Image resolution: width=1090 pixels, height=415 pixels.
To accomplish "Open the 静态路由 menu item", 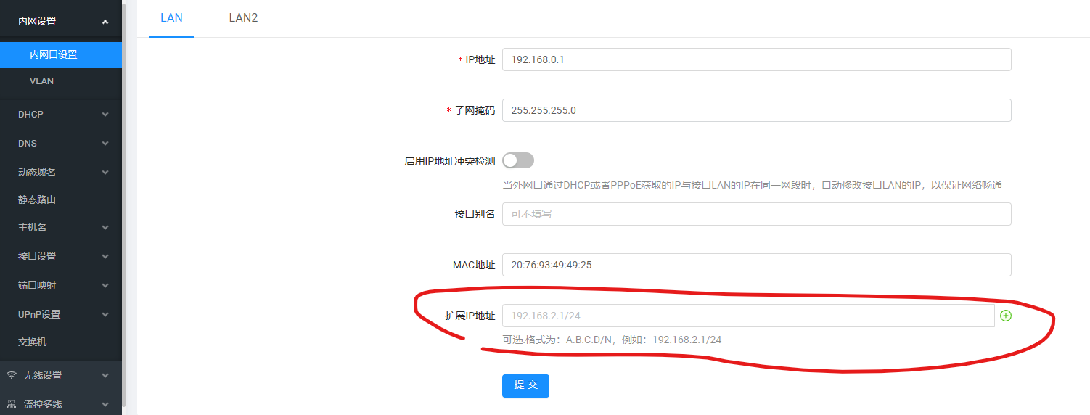I will 37,200.
